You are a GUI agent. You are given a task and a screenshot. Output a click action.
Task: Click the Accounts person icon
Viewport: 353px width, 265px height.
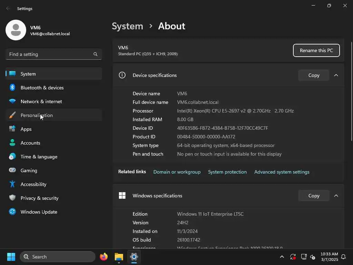coord(12,143)
